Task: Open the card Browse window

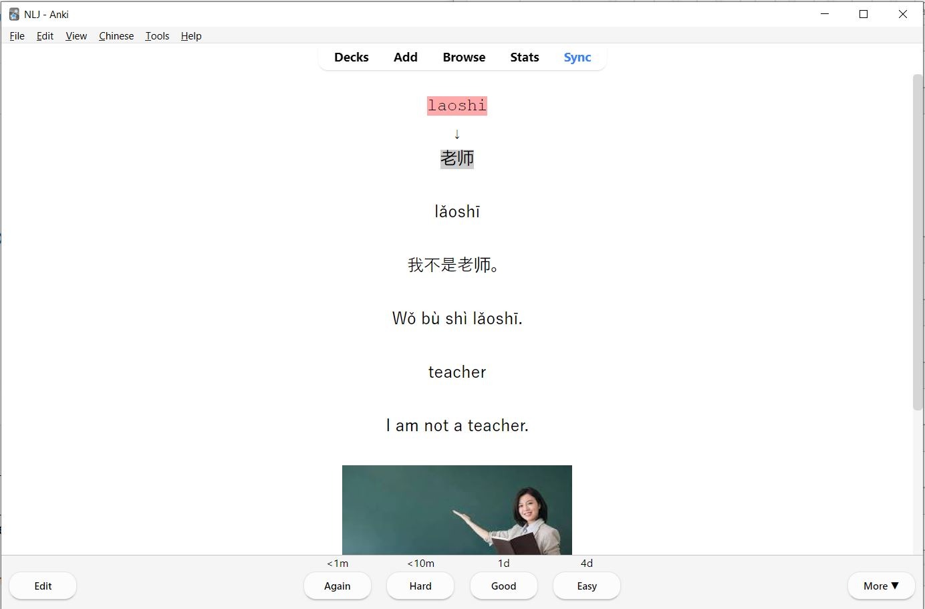Action: [464, 57]
